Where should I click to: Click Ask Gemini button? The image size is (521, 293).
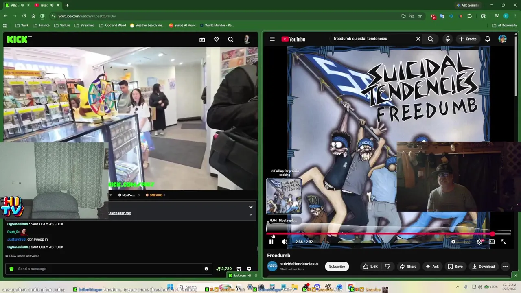(467, 5)
